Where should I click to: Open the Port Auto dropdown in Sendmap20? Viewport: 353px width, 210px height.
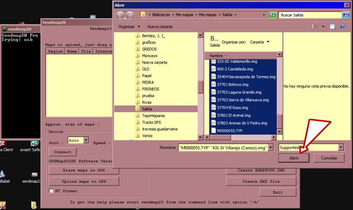pyautogui.click(x=86, y=140)
